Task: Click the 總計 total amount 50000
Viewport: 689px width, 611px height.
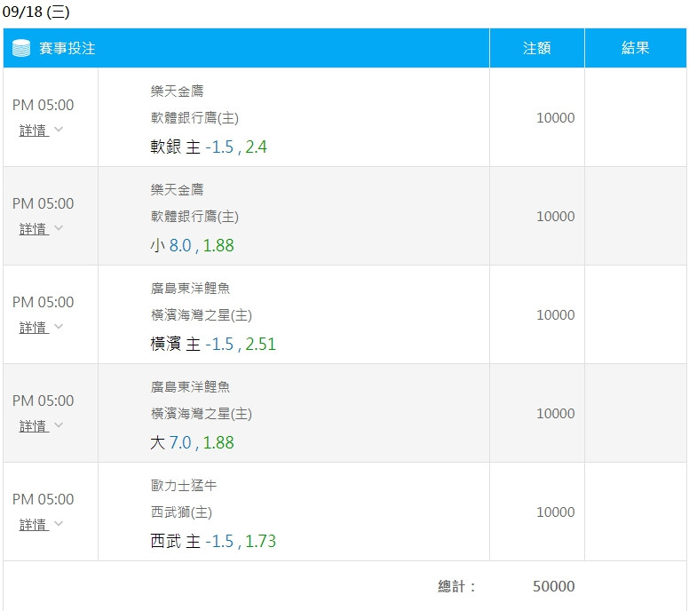Action: pyautogui.click(x=554, y=586)
